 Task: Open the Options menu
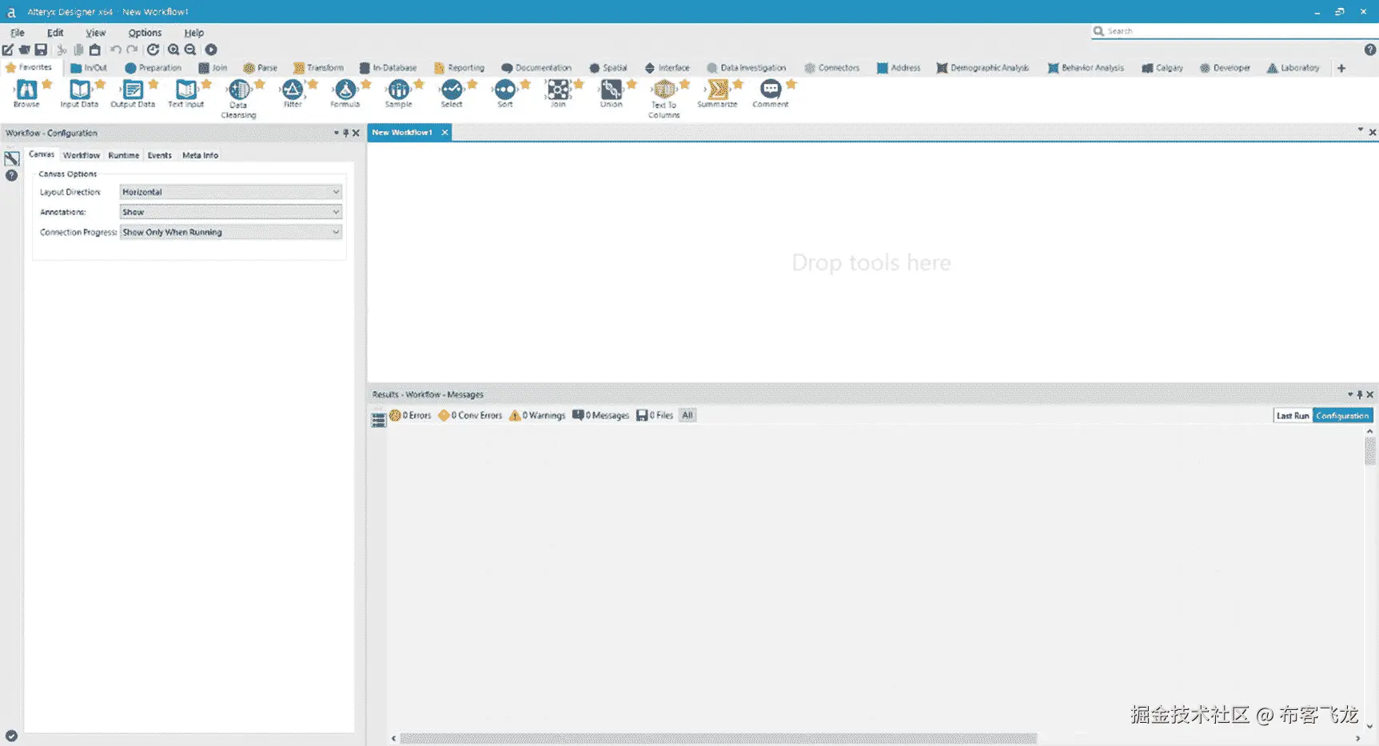point(145,33)
